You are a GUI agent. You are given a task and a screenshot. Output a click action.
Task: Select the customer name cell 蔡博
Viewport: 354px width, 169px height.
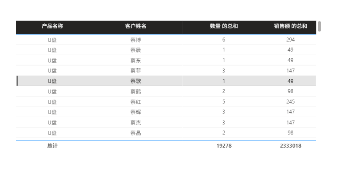(135, 40)
